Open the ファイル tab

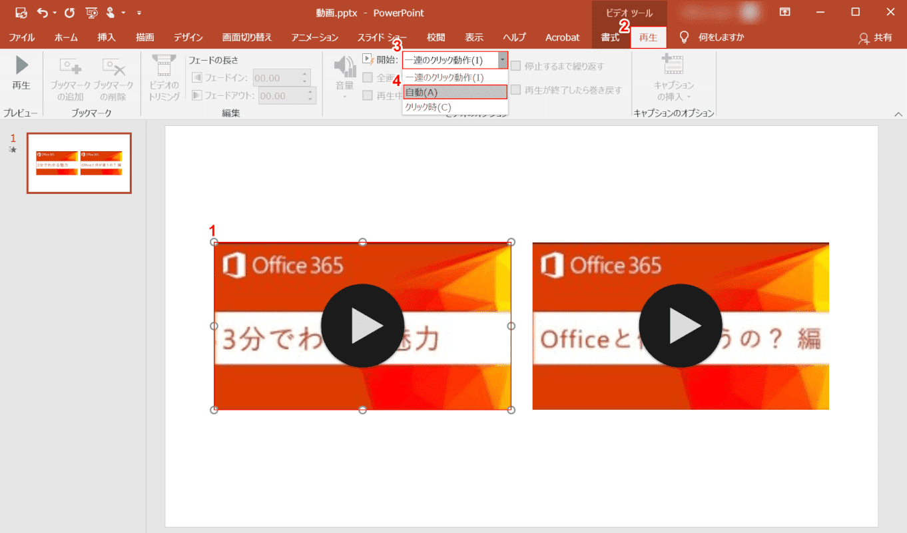point(22,37)
